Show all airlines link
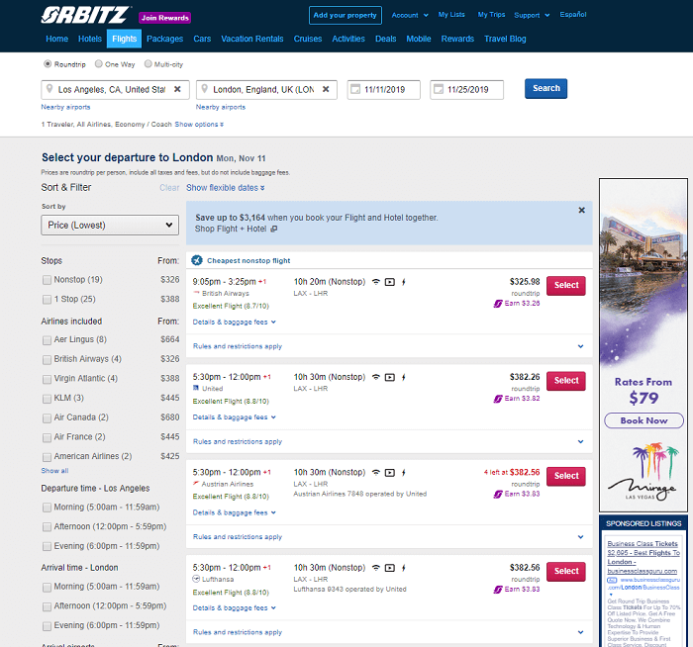 pos(54,471)
